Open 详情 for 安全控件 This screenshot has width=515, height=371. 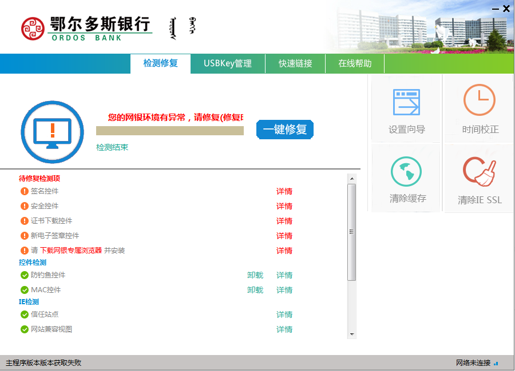[284, 206]
